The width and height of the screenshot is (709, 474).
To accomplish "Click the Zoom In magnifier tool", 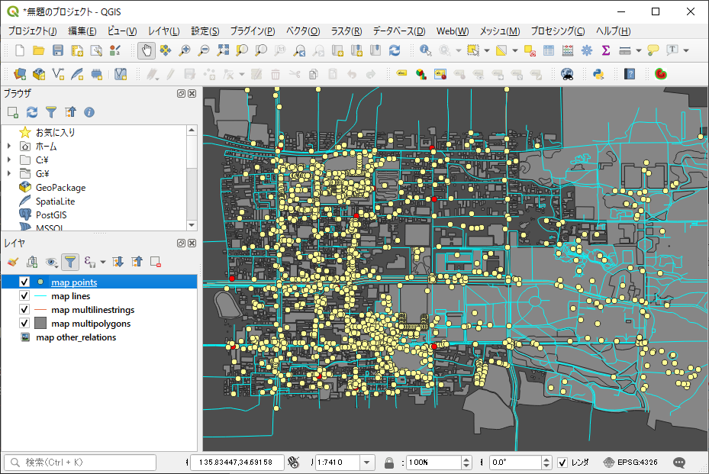I will click(x=184, y=50).
